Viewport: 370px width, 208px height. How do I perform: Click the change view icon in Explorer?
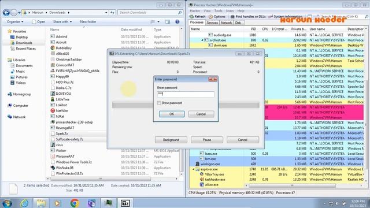click(x=153, y=22)
